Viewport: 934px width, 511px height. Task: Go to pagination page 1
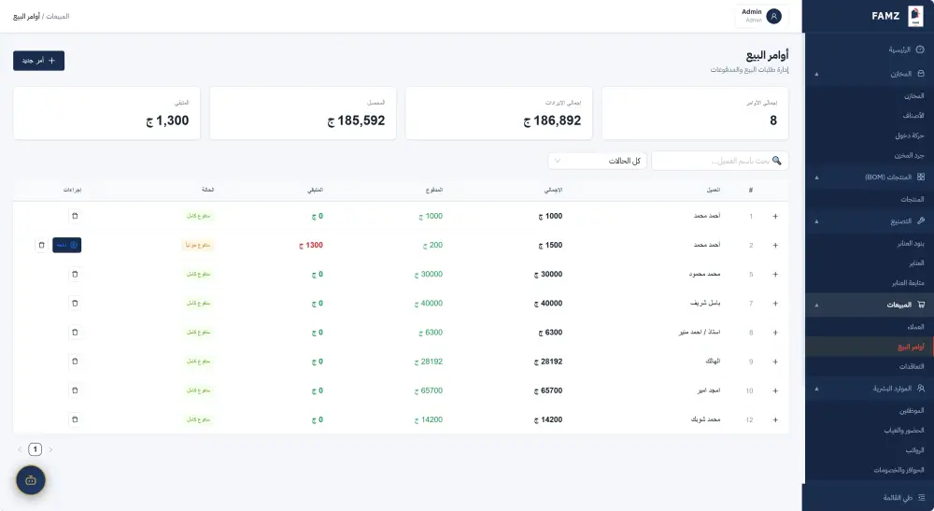click(35, 449)
